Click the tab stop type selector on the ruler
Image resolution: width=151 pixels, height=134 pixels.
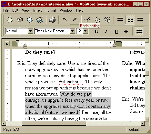click(x=7, y=44)
